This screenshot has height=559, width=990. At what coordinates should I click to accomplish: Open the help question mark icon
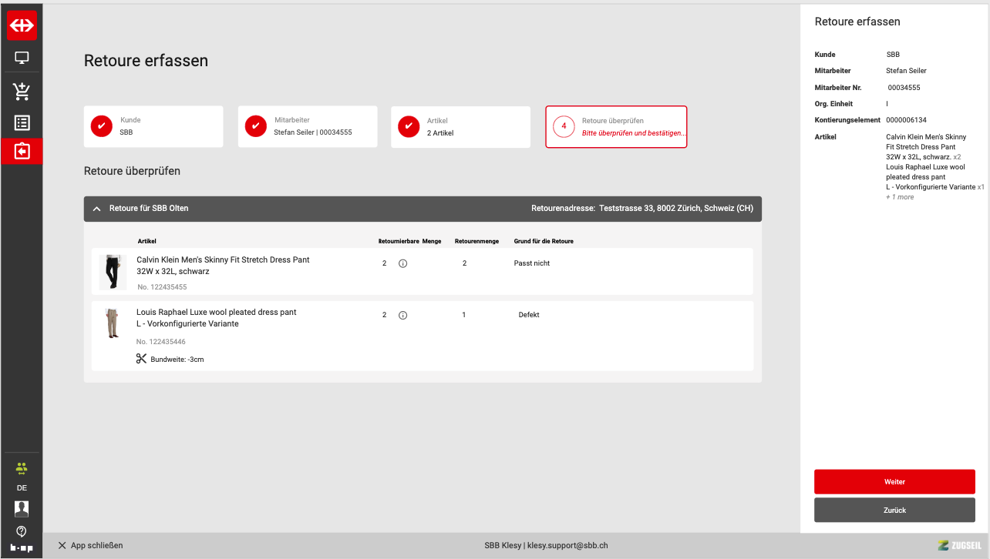point(22,531)
